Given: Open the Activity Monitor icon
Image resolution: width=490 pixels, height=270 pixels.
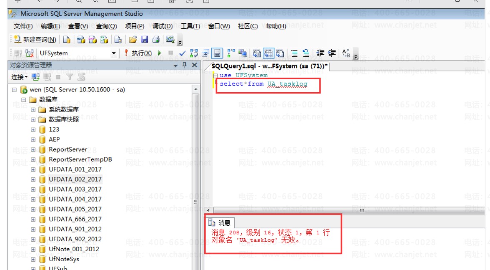Looking at the screenshot, I should 170,39.
